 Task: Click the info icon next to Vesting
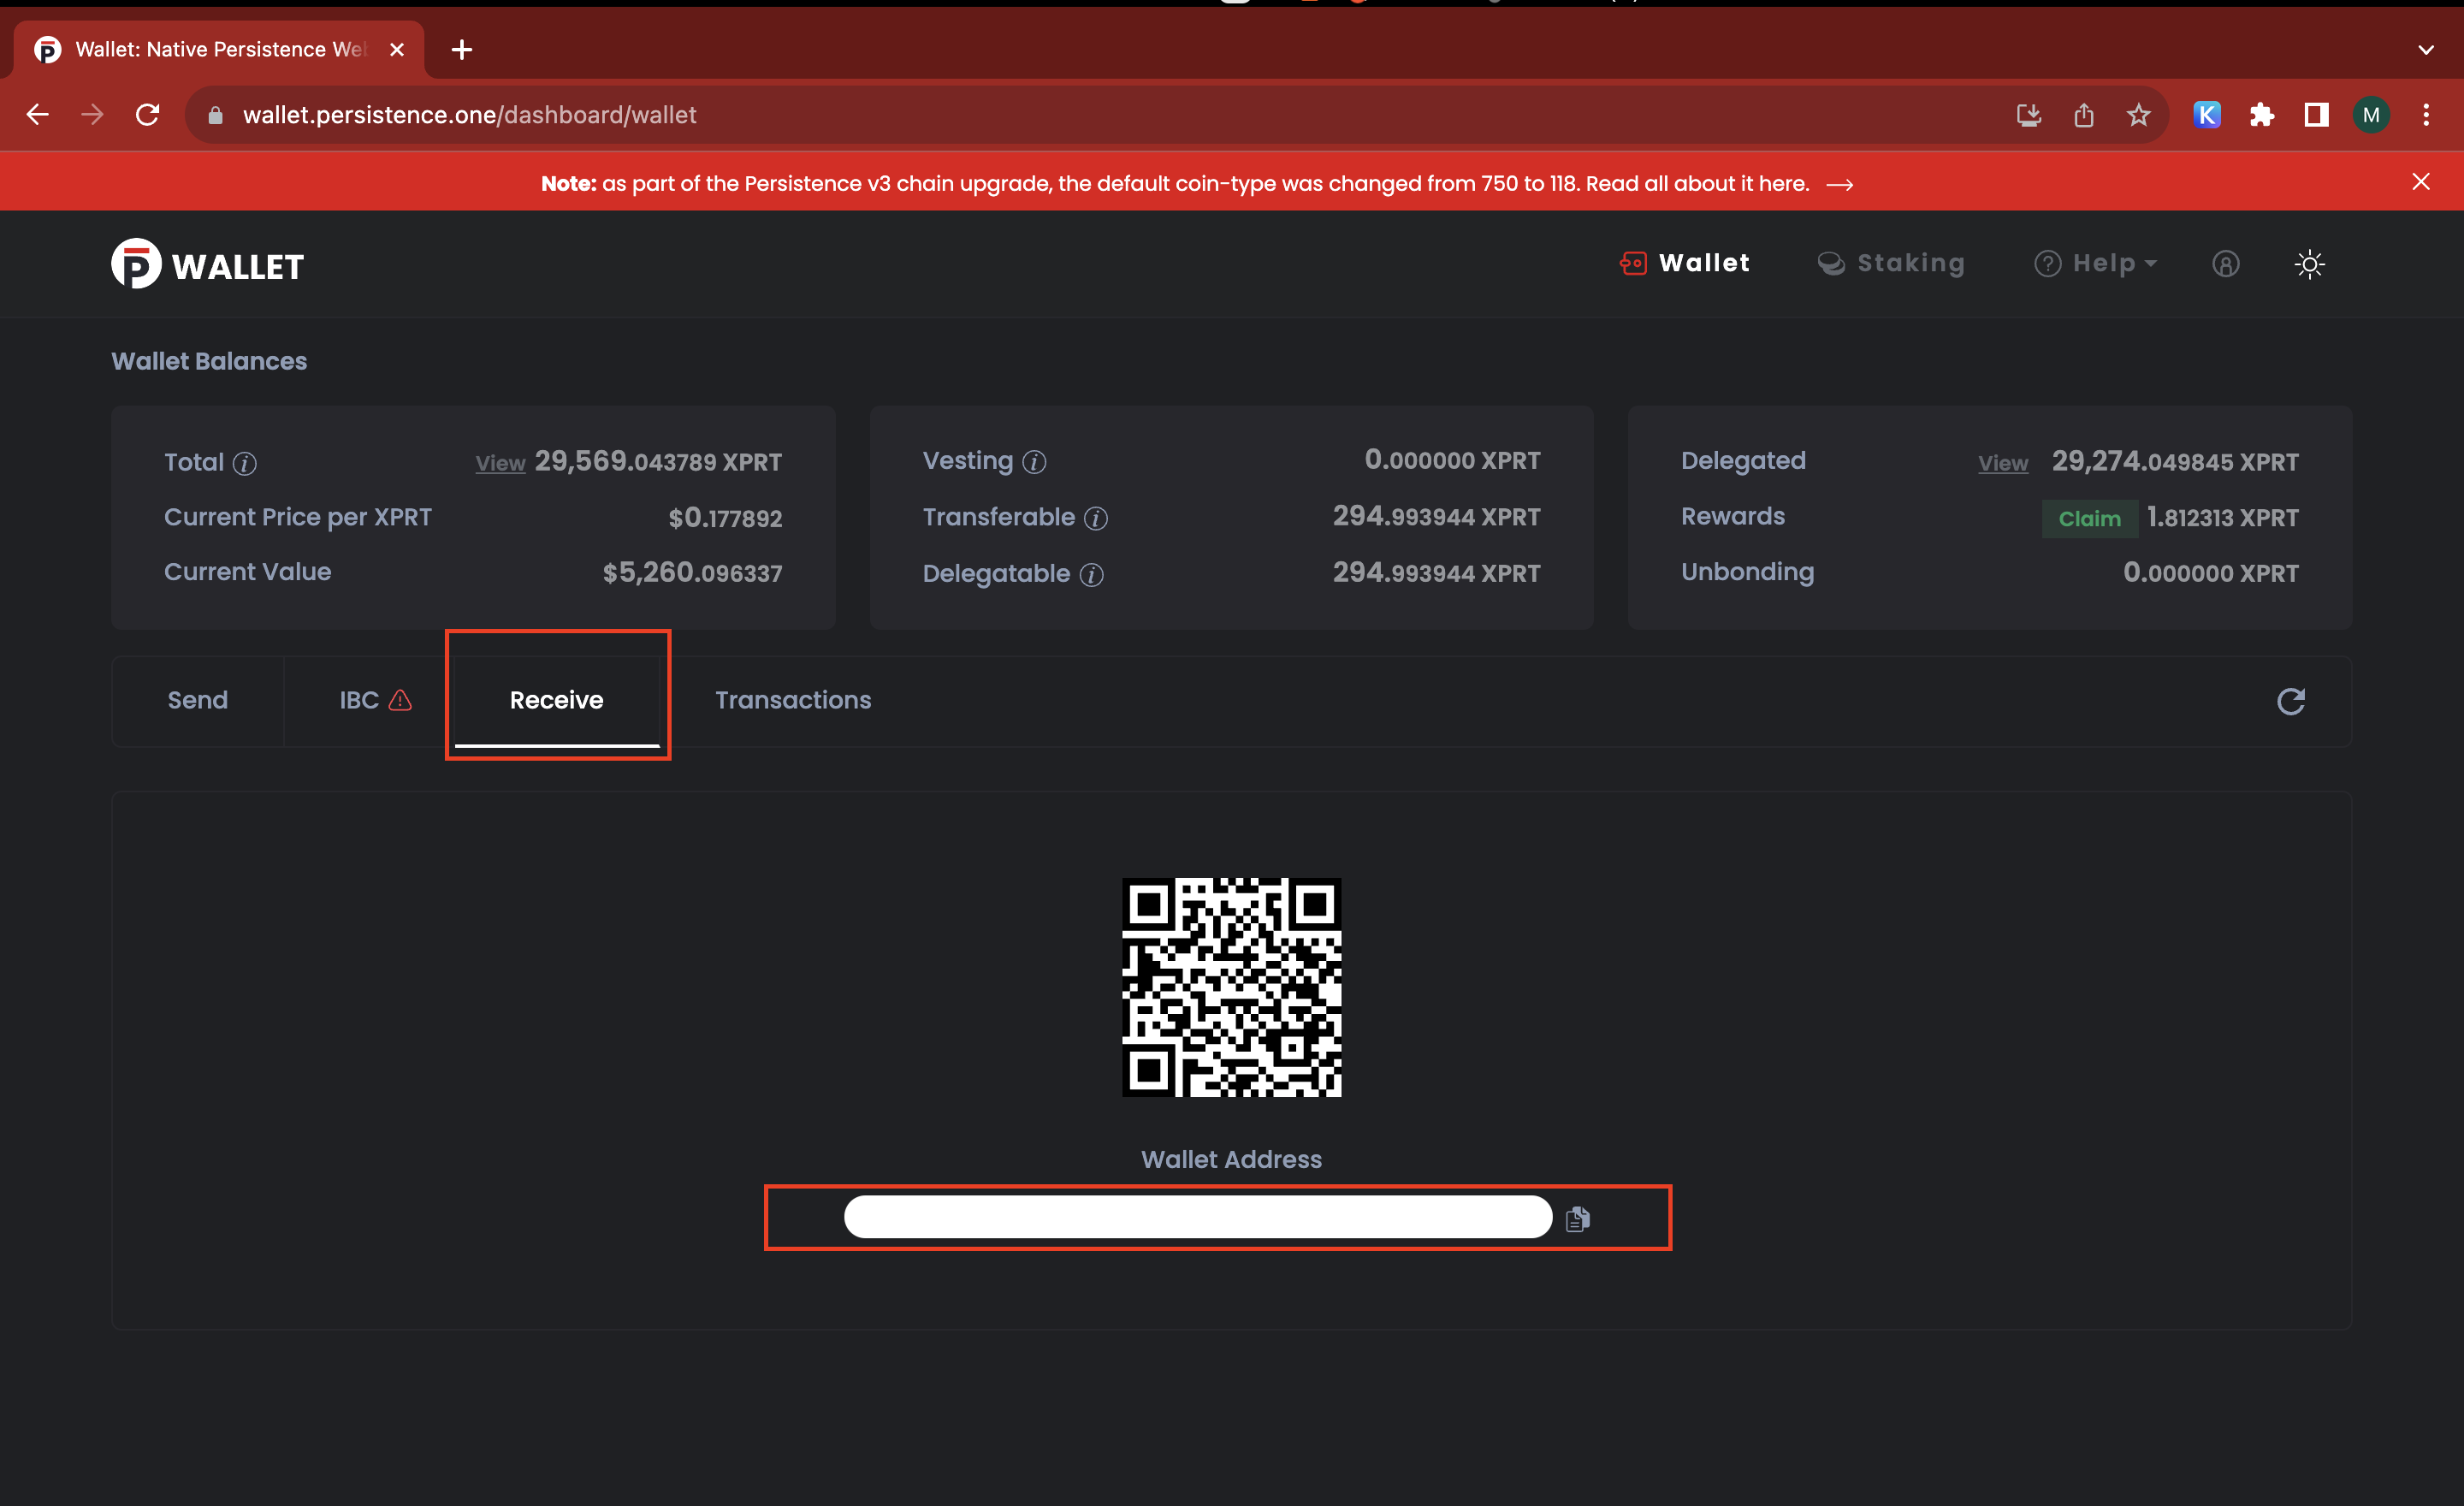click(x=1034, y=461)
